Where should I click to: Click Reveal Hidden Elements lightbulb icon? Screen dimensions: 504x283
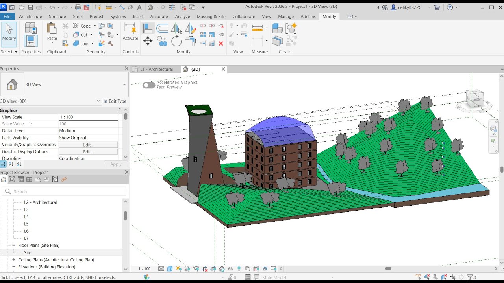coord(239,269)
